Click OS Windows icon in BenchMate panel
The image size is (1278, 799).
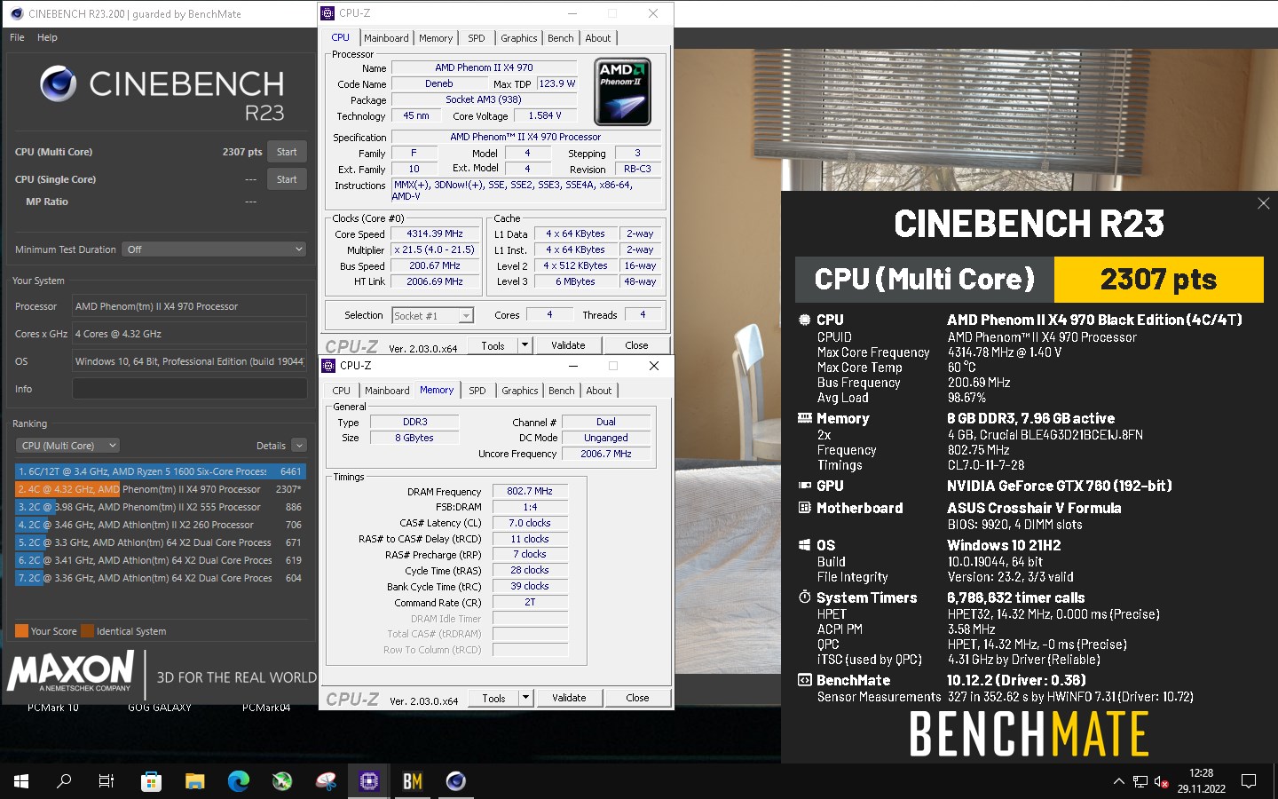(x=804, y=545)
